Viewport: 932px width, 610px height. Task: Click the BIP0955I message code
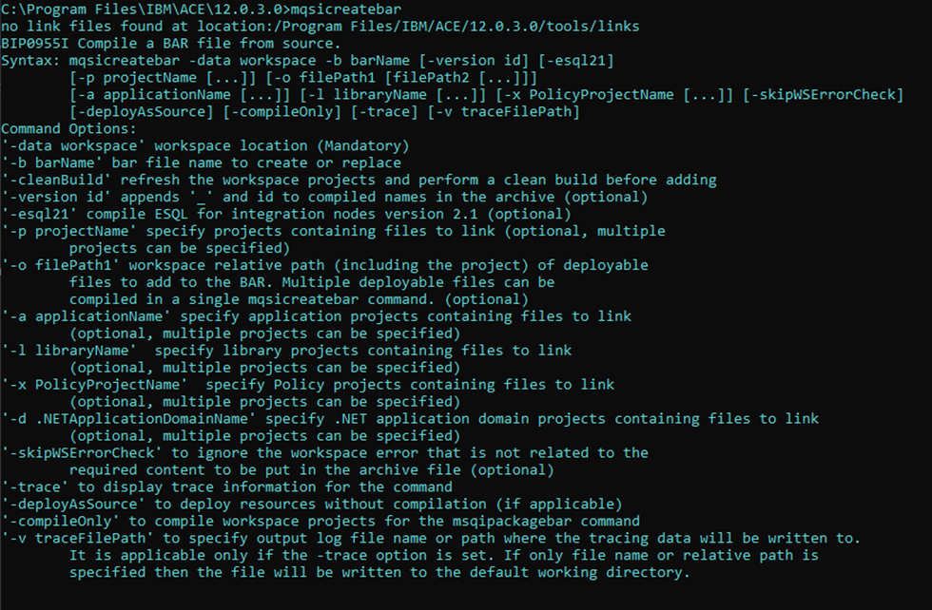tap(34, 44)
